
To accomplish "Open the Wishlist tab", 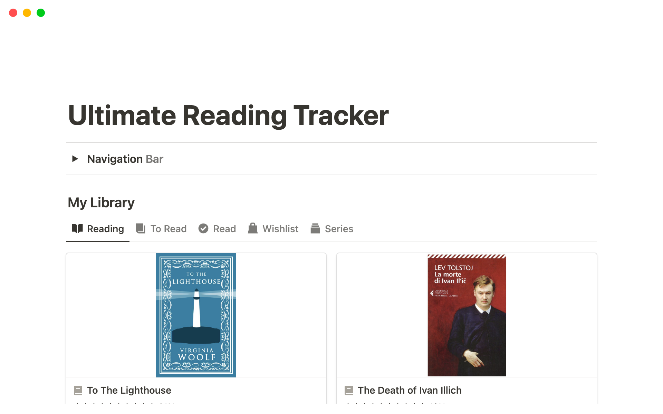I will 280,229.
